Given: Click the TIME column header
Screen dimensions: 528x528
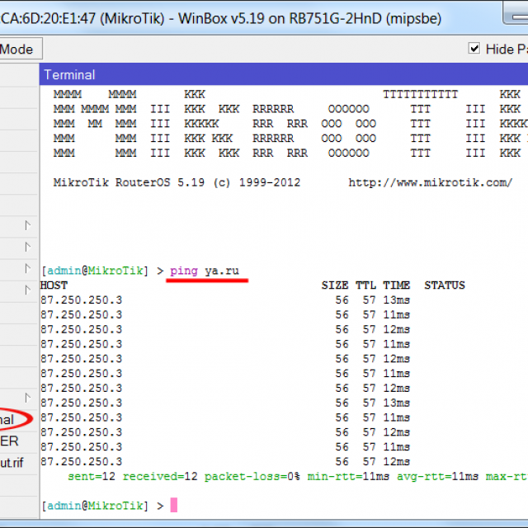Looking at the screenshot, I should click(396, 285).
